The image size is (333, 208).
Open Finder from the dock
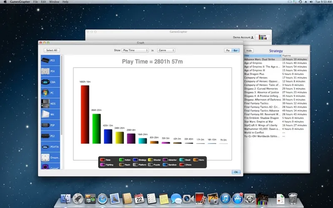(x=66, y=199)
